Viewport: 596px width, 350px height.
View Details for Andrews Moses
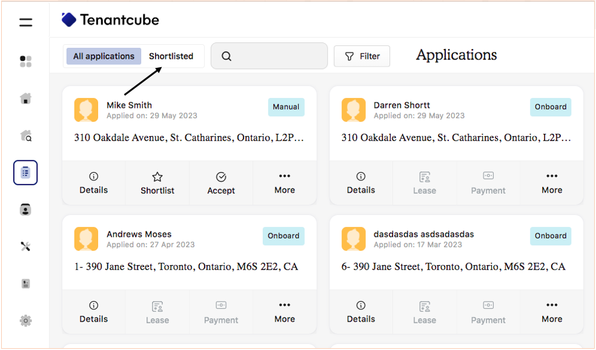pyautogui.click(x=93, y=312)
